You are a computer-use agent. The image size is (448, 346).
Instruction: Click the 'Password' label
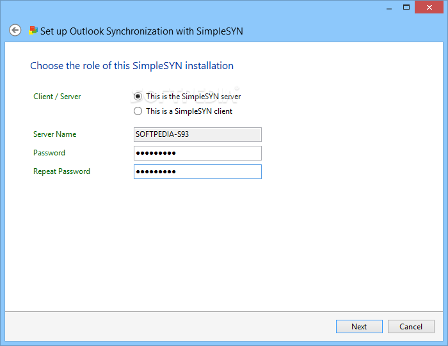[49, 153]
